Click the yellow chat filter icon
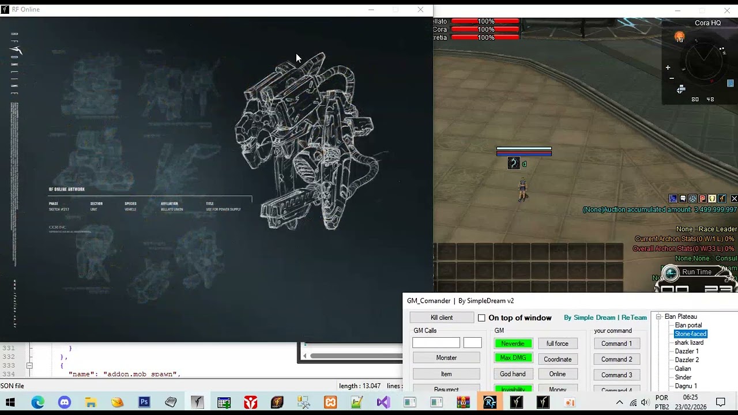 pyautogui.click(x=712, y=198)
